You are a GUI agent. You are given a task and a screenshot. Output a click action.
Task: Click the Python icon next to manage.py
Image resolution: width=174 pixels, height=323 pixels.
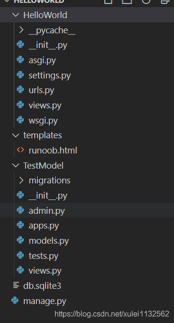15,301
